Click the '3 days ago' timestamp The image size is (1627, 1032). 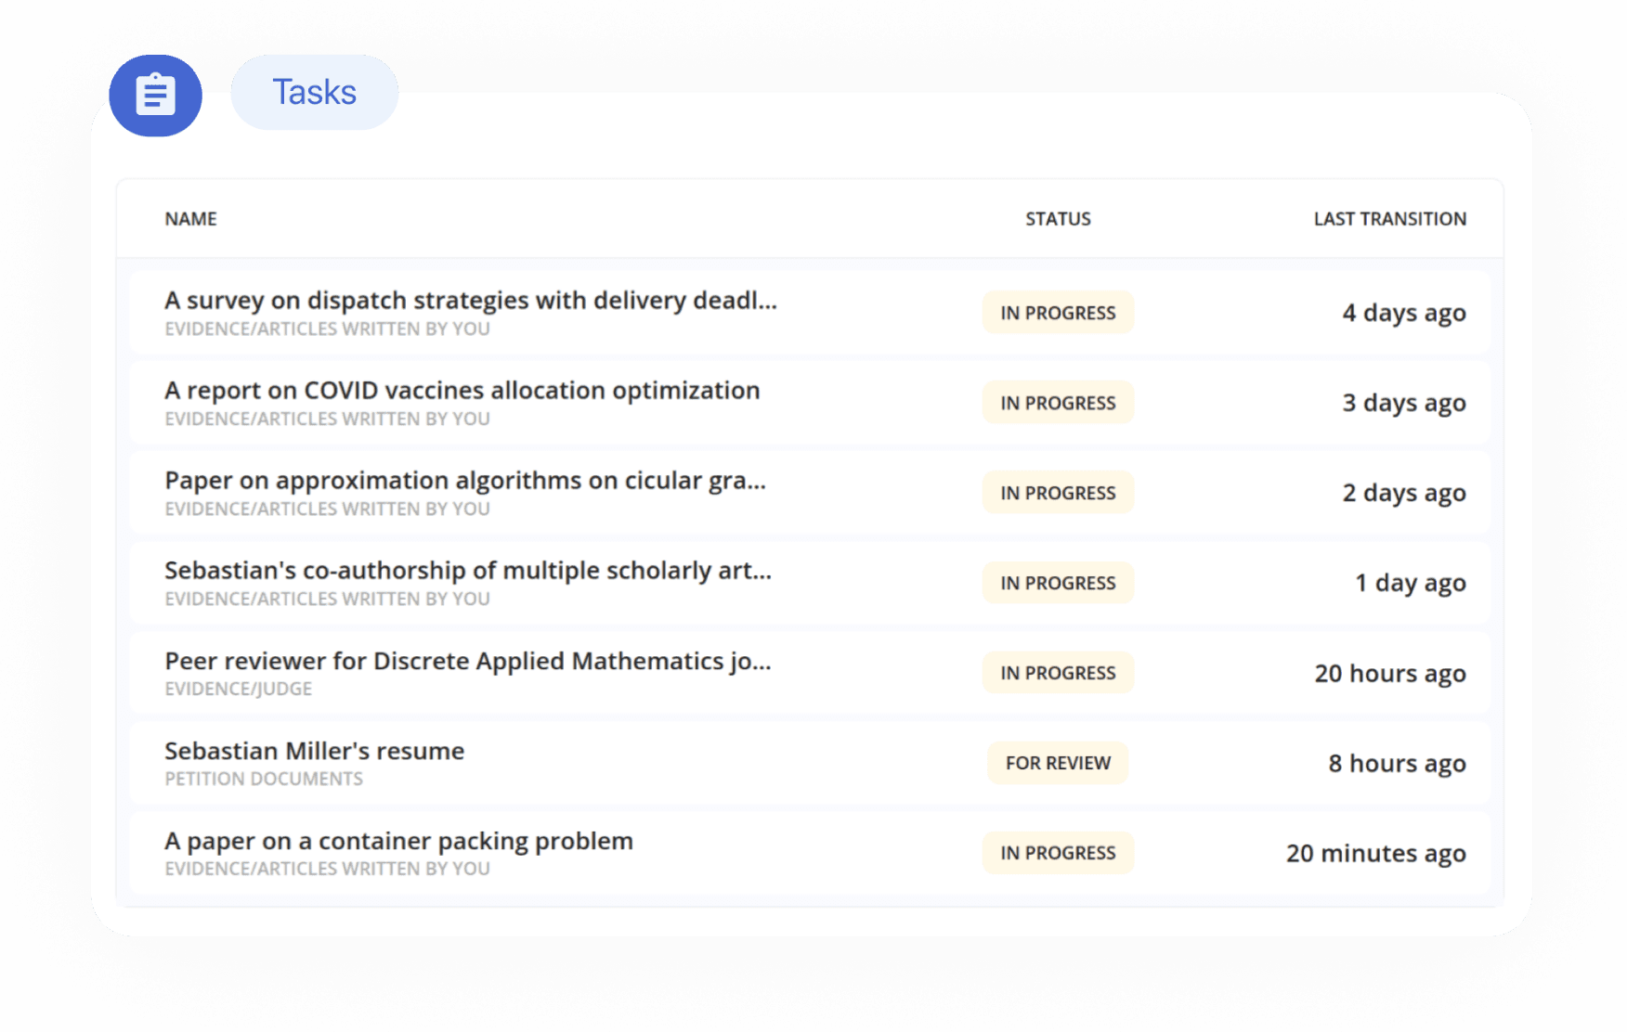[1403, 403]
